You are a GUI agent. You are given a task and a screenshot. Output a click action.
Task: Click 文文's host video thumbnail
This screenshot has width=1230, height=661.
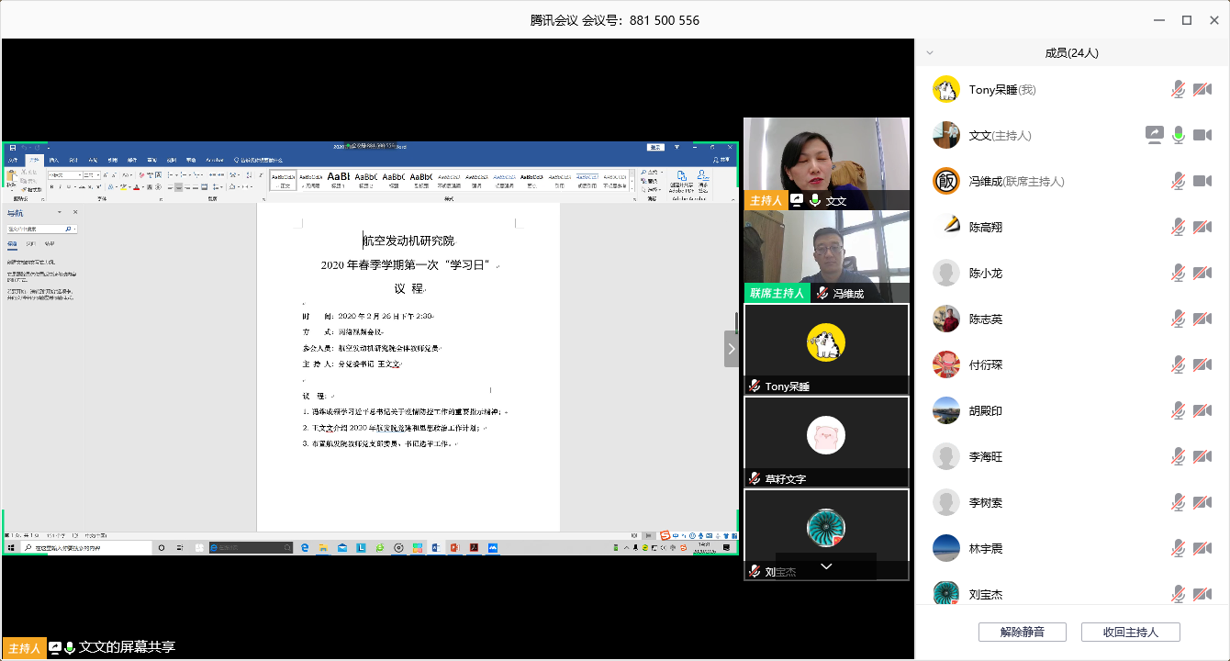click(826, 156)
